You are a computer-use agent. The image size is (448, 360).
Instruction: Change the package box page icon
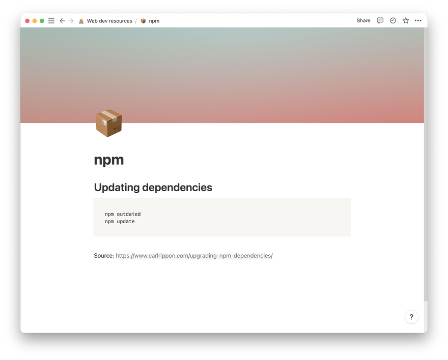(x=108, y=124)
